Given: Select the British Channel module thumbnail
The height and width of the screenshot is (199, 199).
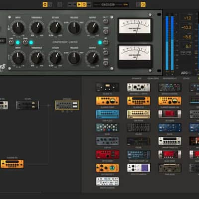Looking at the screenshot, I should (x=170, y=88).
